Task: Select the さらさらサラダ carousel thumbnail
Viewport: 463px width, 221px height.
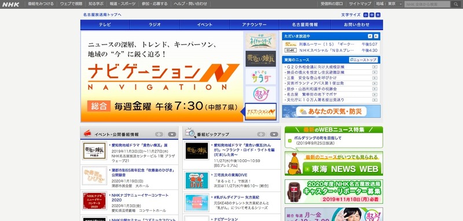Action: point(261,76)
